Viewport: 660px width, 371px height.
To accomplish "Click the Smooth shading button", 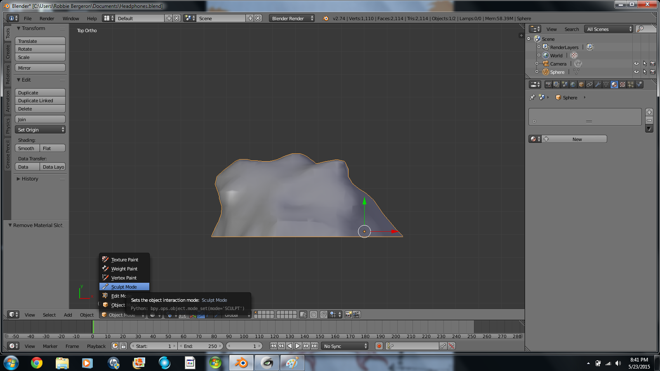I will click(x=28, y=148).
